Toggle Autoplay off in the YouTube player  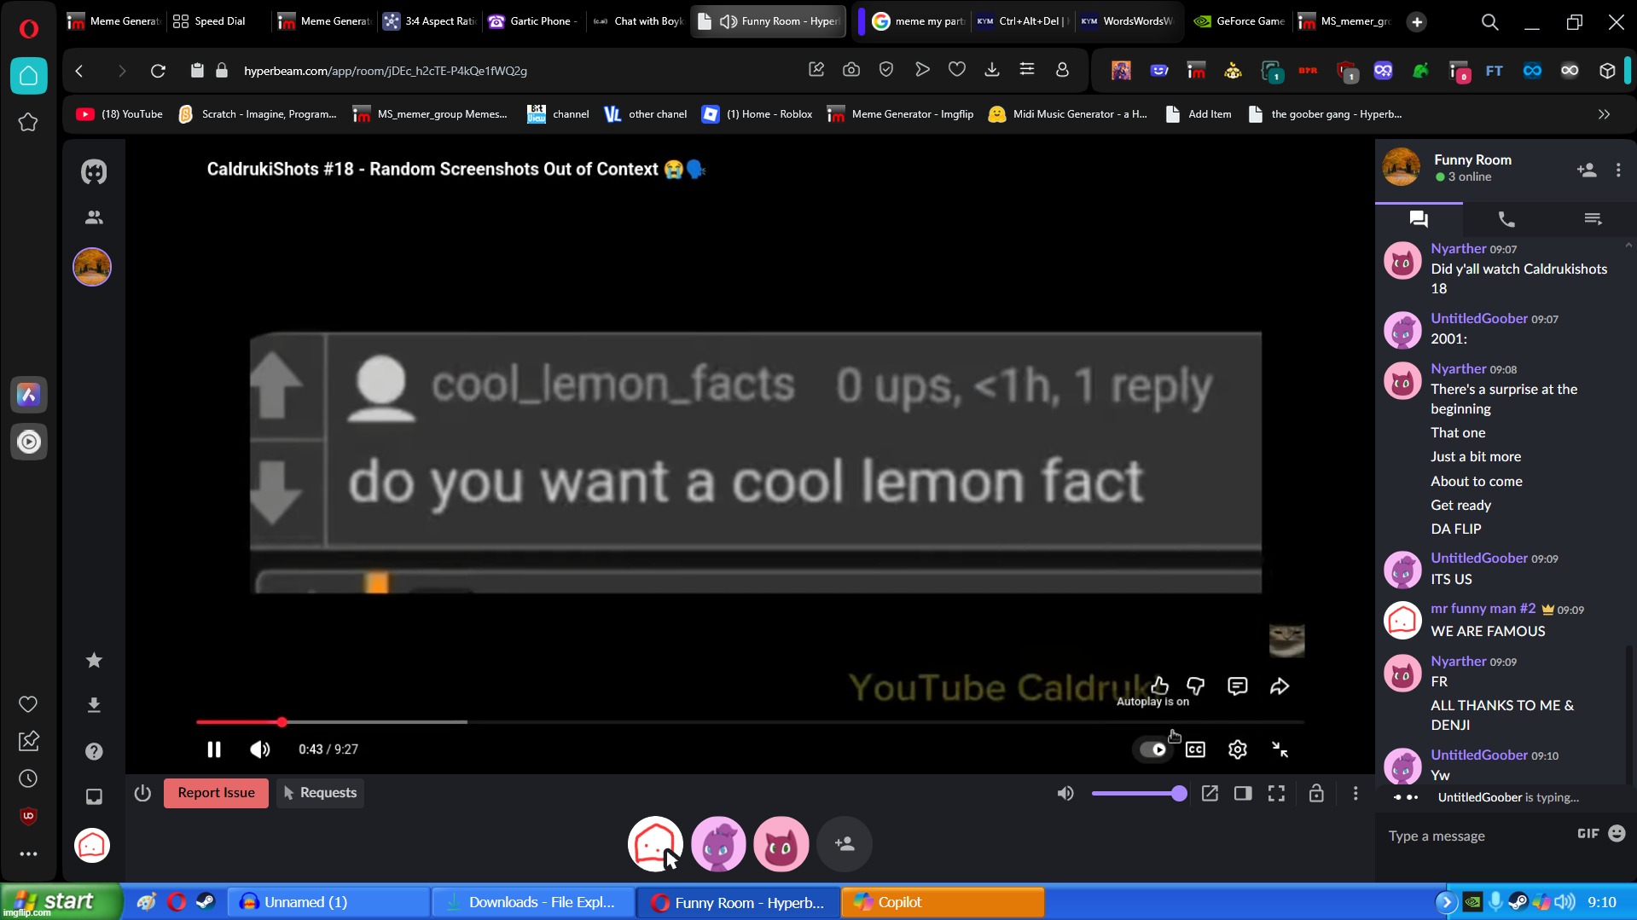pos(1154,749)
